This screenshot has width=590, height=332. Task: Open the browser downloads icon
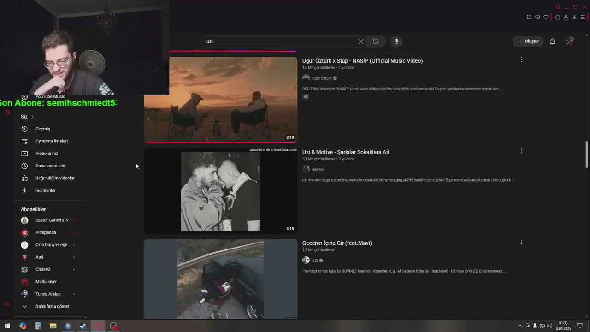574,17
